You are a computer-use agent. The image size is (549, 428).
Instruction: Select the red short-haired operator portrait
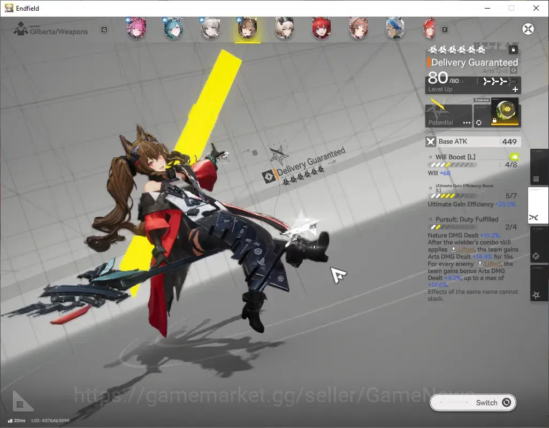pos(322,28)
